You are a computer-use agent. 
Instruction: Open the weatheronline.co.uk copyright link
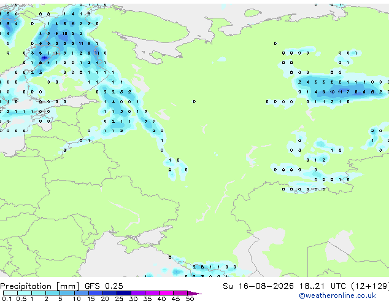[337, 295]
